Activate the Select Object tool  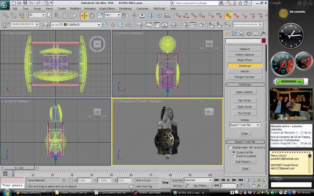pyautogui.click(x=49, y=16)
